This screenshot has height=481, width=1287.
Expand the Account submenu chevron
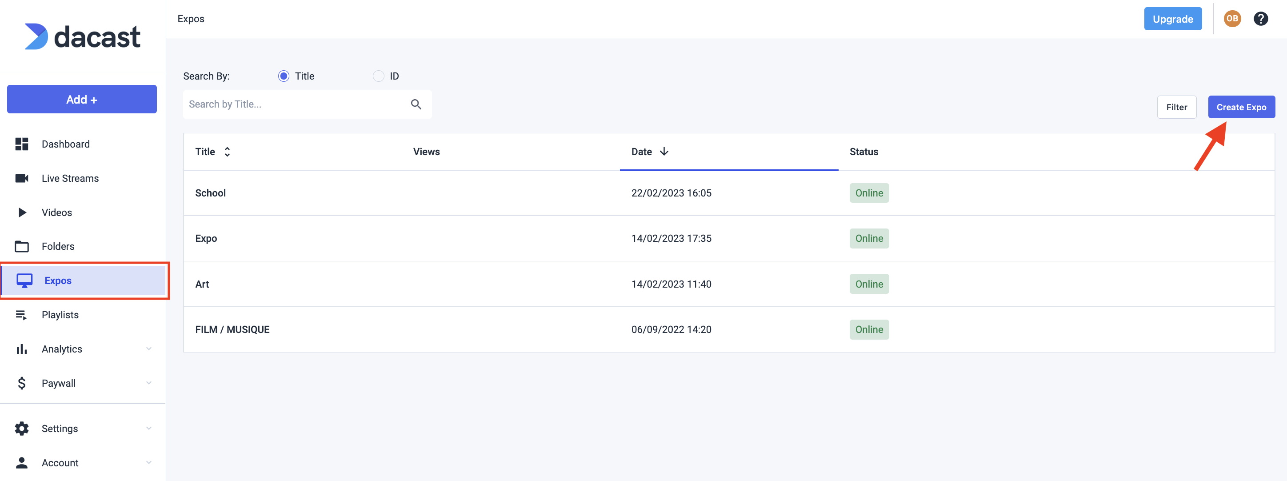pos(148,462)
